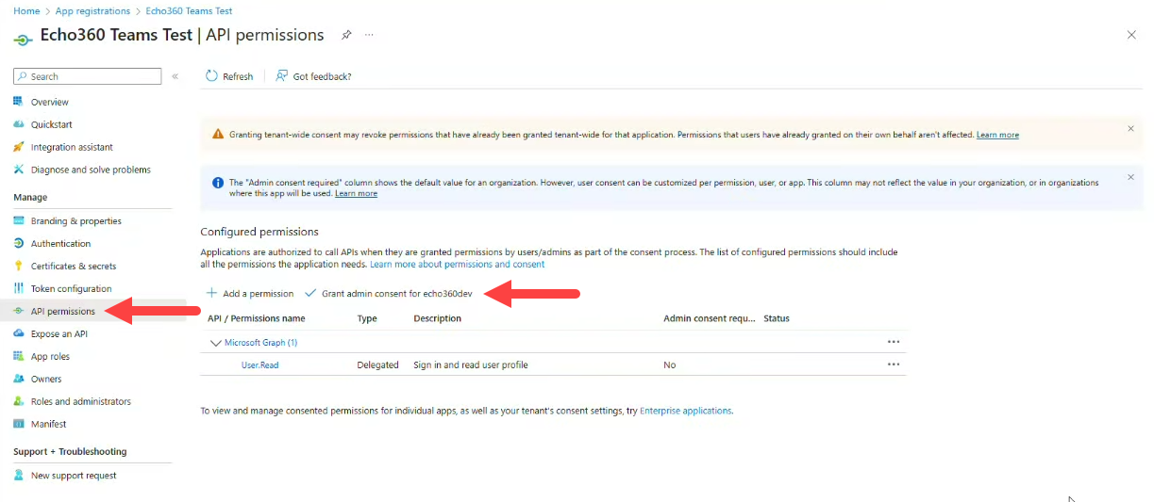1154x502 pixels.
Task: Go to App registrations breadcrumb
Action: pyautogui.click(x=92, y=10)
